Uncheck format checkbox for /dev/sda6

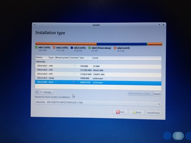(x=74, y=82)
